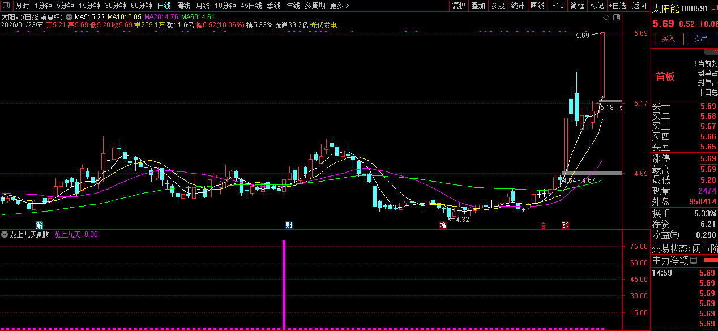Click the 财 marker on chart
The width and height of the screenshot is (718, 331).
point(289,225)
